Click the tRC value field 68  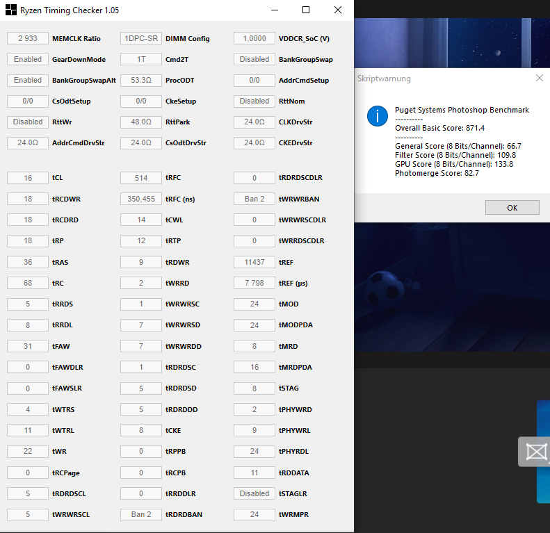pos(28,283)
